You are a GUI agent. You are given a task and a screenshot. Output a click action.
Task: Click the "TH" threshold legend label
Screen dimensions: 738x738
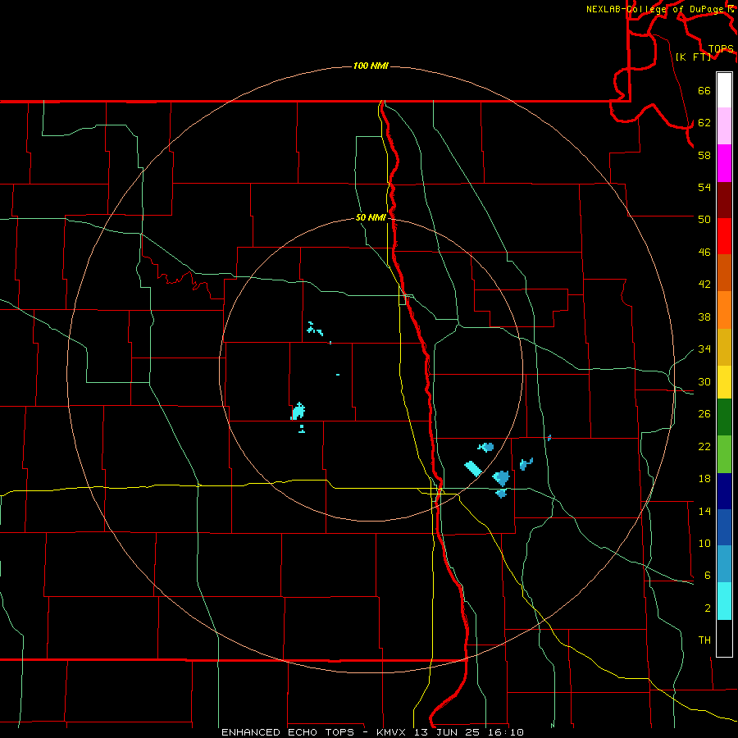point(704,640)
